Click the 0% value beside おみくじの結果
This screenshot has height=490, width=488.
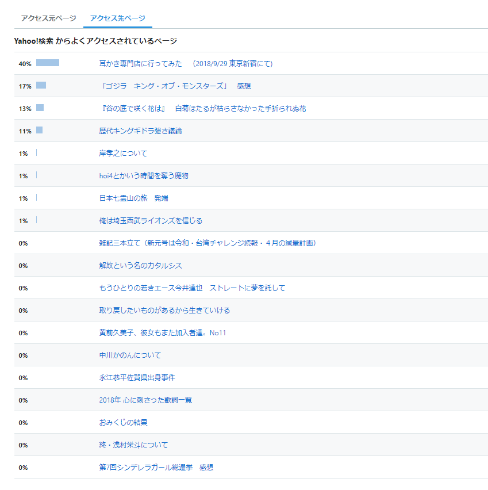coord(23,423)
